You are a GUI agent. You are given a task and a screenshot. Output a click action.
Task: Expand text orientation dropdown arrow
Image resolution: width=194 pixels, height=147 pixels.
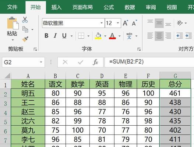click(x=186, y=23)
